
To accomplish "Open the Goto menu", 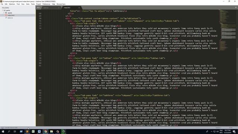I will click(28, 4).
